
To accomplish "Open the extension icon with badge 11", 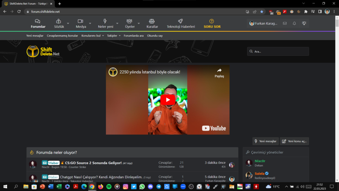I will pyautogui.click(x=278, y=12).
